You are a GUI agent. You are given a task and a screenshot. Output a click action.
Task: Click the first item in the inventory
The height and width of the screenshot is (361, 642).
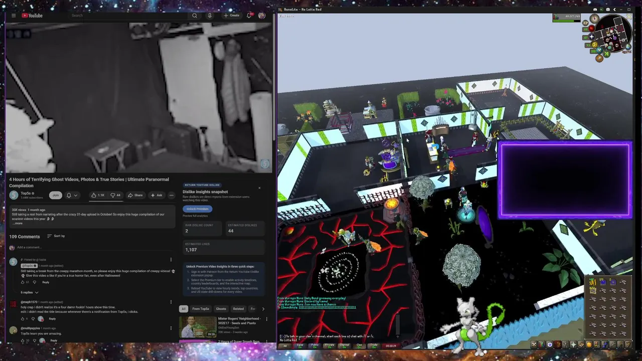click(592, 282)
